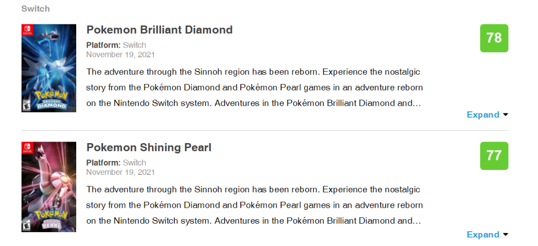Click the Shining Pearl description text
Viewport: 538px width, 246px height.
(254, 205)
